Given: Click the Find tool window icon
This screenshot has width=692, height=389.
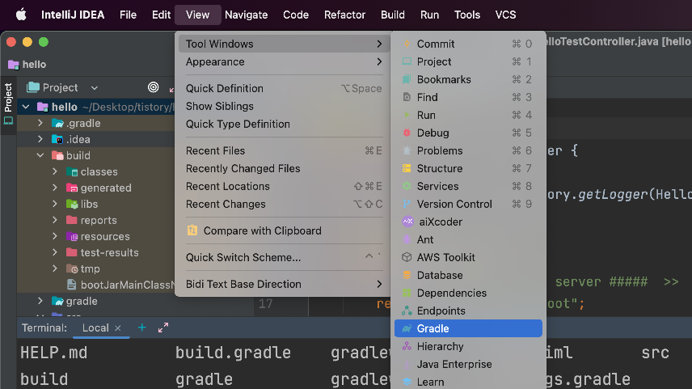Looking at the screenshot, I should click(x=407, y=97).
